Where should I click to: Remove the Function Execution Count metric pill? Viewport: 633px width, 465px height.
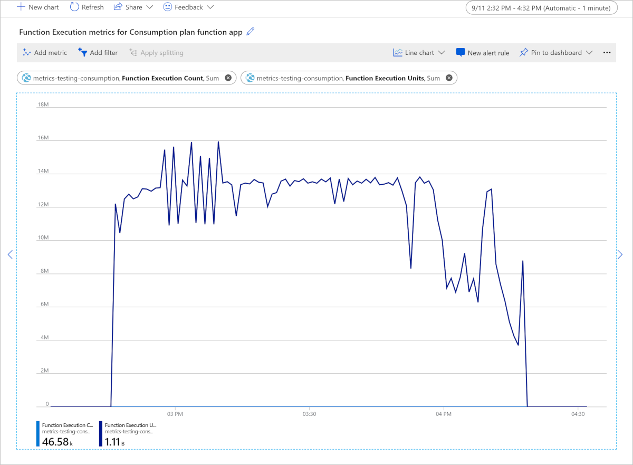[x=228, y=78]
